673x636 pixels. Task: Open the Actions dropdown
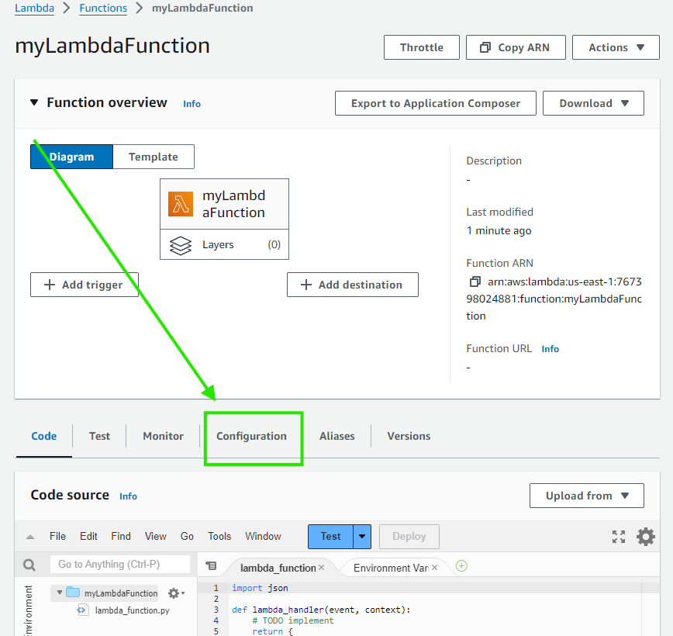[616, 47]
